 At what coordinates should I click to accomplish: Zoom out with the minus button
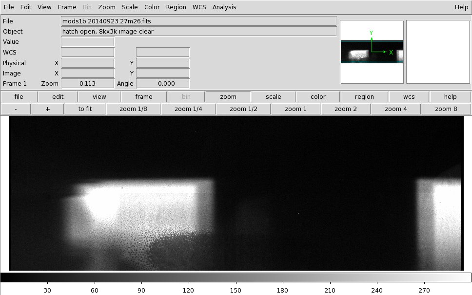[x=16, y=109]
